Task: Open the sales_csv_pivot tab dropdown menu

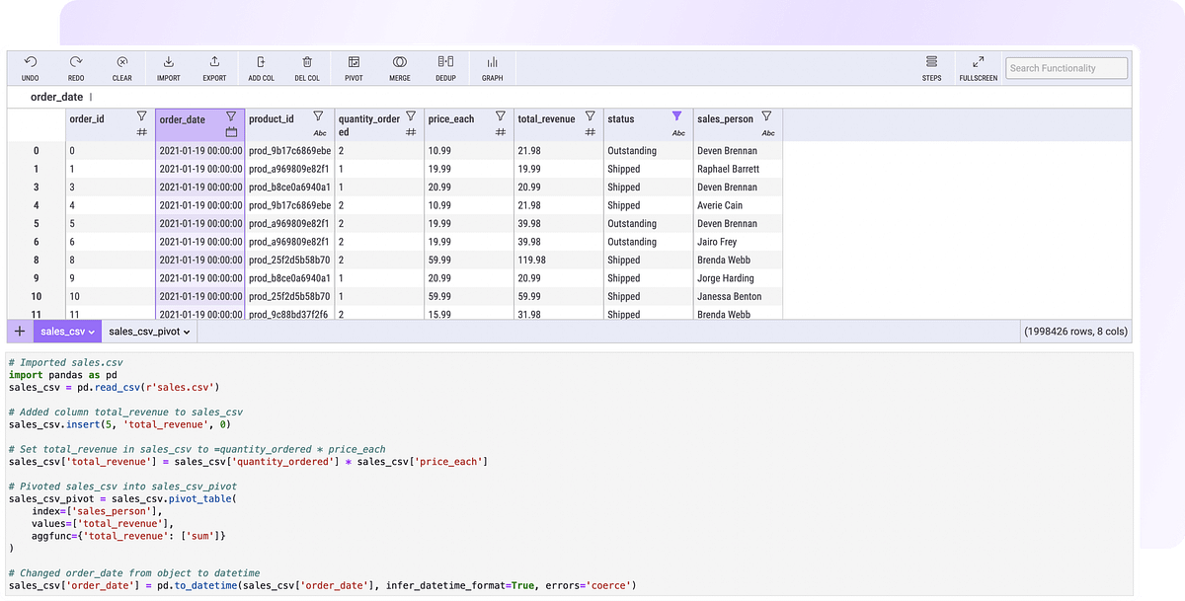Action: [x=186, y=332]
